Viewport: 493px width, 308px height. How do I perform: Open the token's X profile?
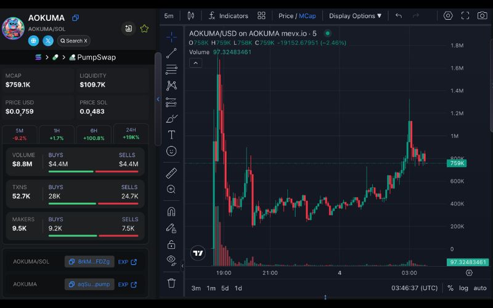pyautogui.click(x=48, y=41)
